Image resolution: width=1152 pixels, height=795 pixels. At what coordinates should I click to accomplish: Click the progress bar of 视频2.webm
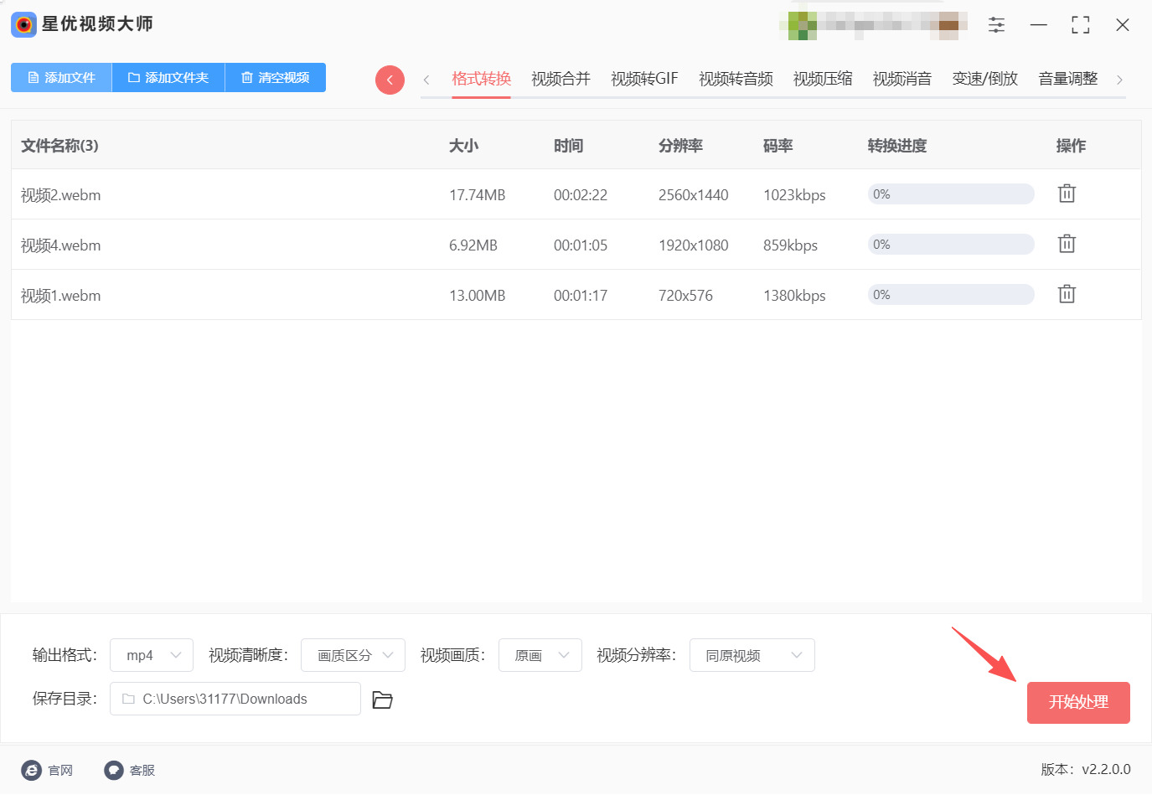point(951,194)
